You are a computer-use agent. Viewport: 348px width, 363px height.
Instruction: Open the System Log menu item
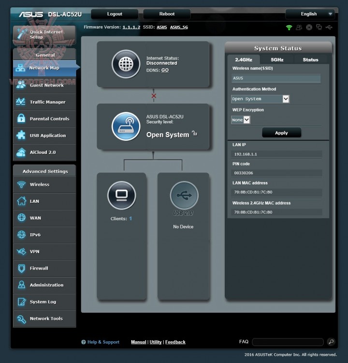tap(44, 302)
